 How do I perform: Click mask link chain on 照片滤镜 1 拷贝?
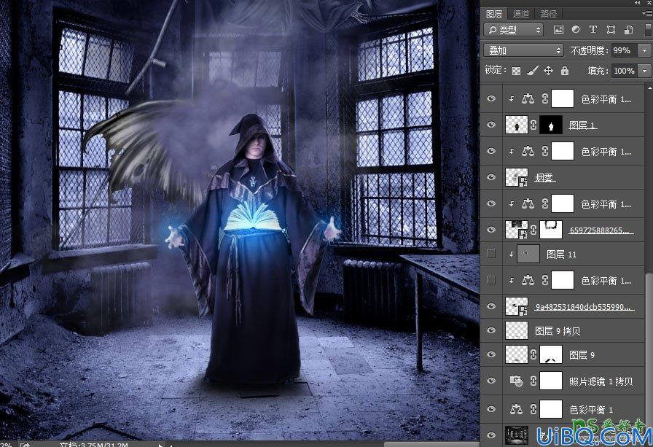coord(533,381)
